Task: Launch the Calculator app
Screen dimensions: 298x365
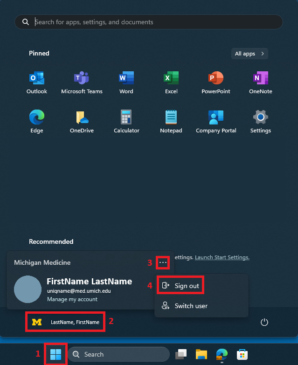Action: click(126, 121)
